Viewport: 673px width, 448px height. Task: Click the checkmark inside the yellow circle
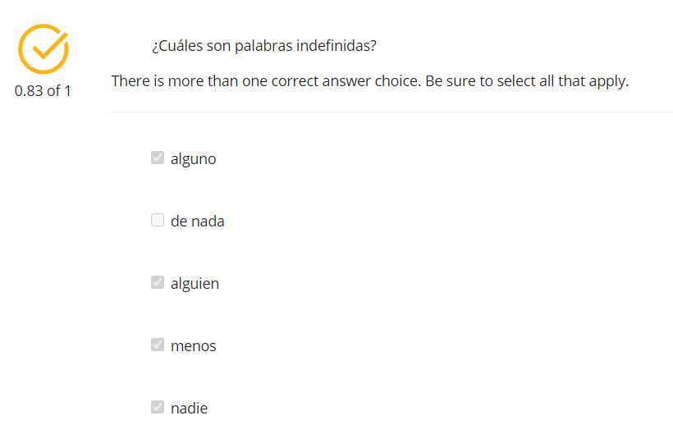(48, 46)
